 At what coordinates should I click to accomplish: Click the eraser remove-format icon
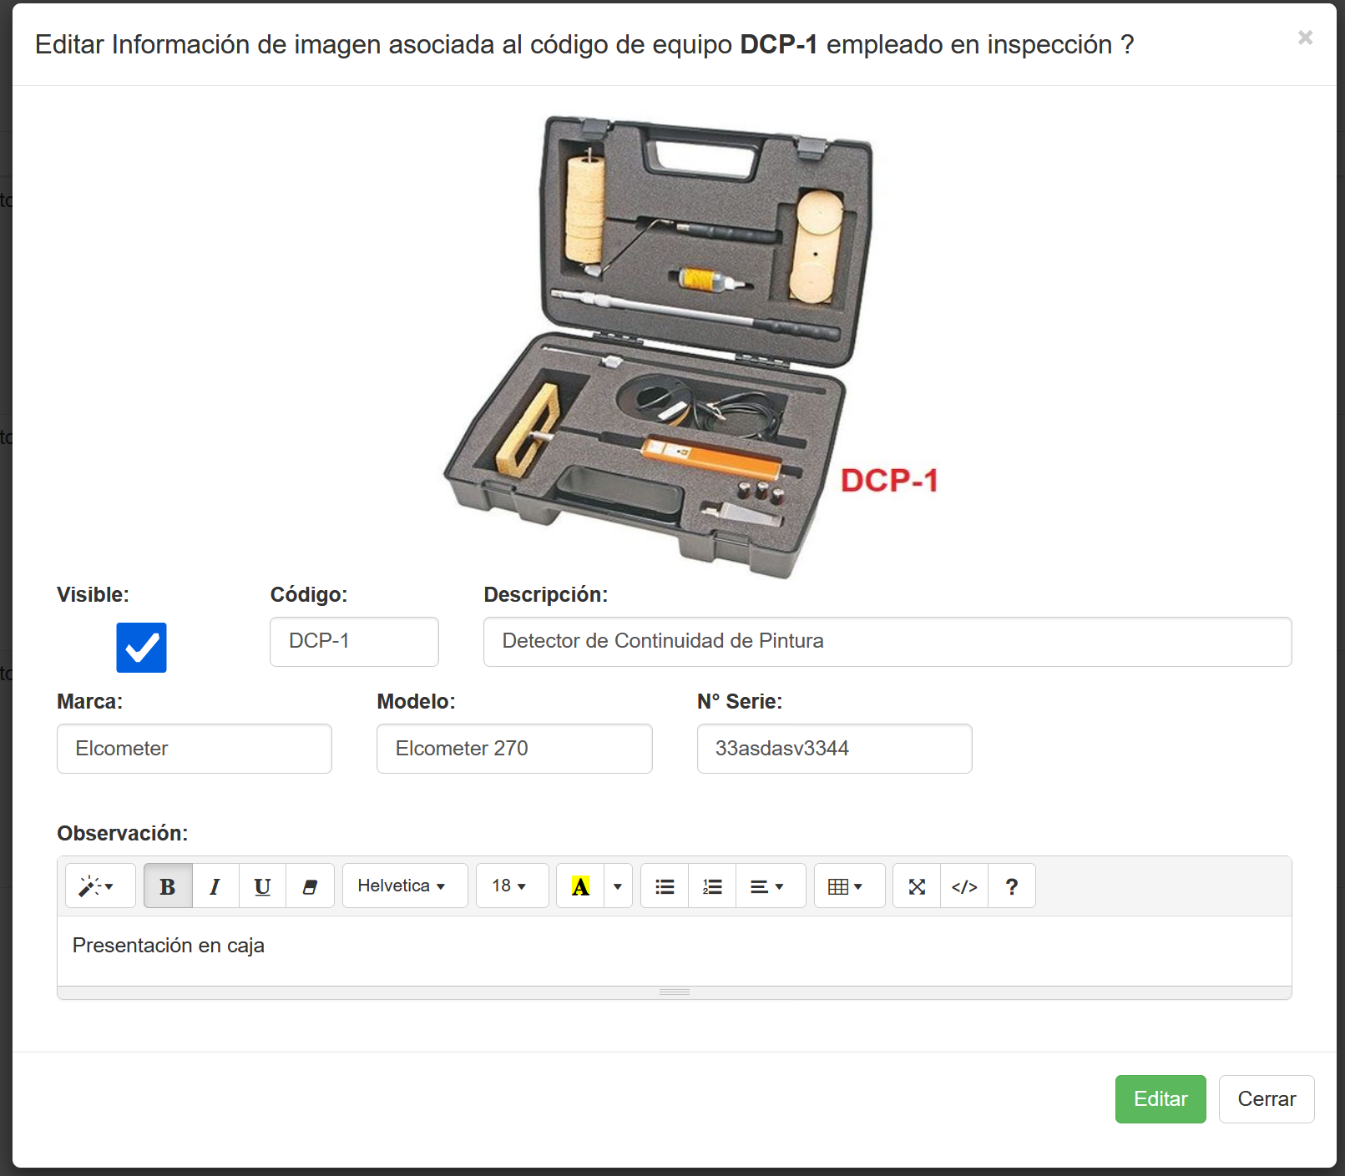(310, 886)
